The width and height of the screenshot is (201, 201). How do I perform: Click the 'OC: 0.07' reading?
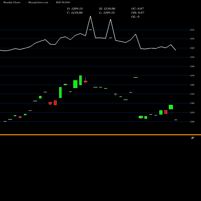(137, 9)
